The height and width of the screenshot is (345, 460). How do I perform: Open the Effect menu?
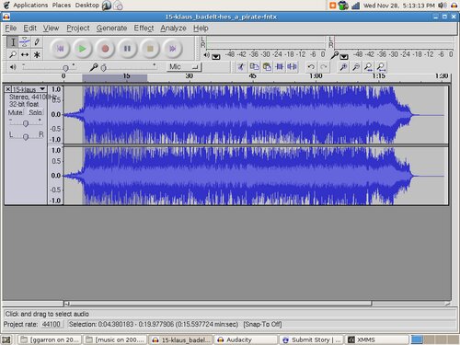(144, 29)
